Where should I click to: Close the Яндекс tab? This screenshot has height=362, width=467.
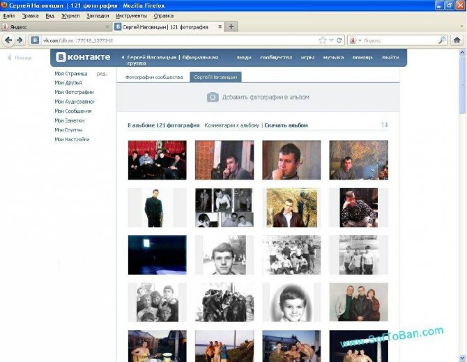point(107,26)
